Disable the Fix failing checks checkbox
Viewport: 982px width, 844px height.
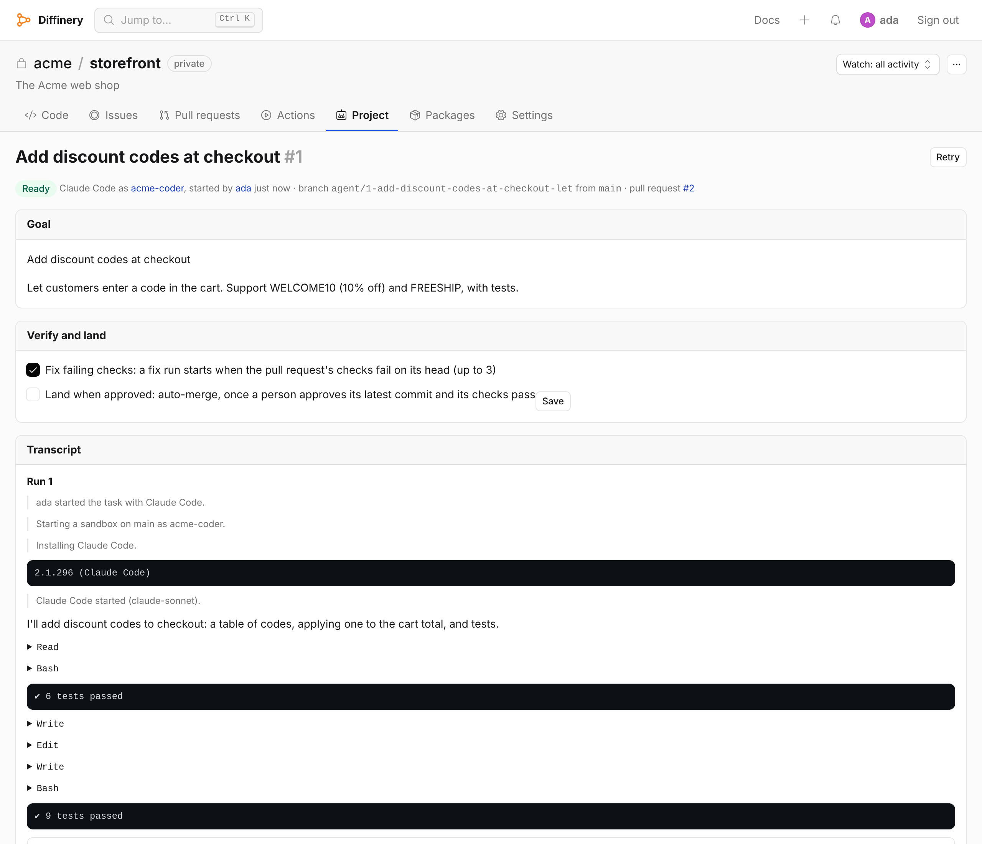pos(33,370)
